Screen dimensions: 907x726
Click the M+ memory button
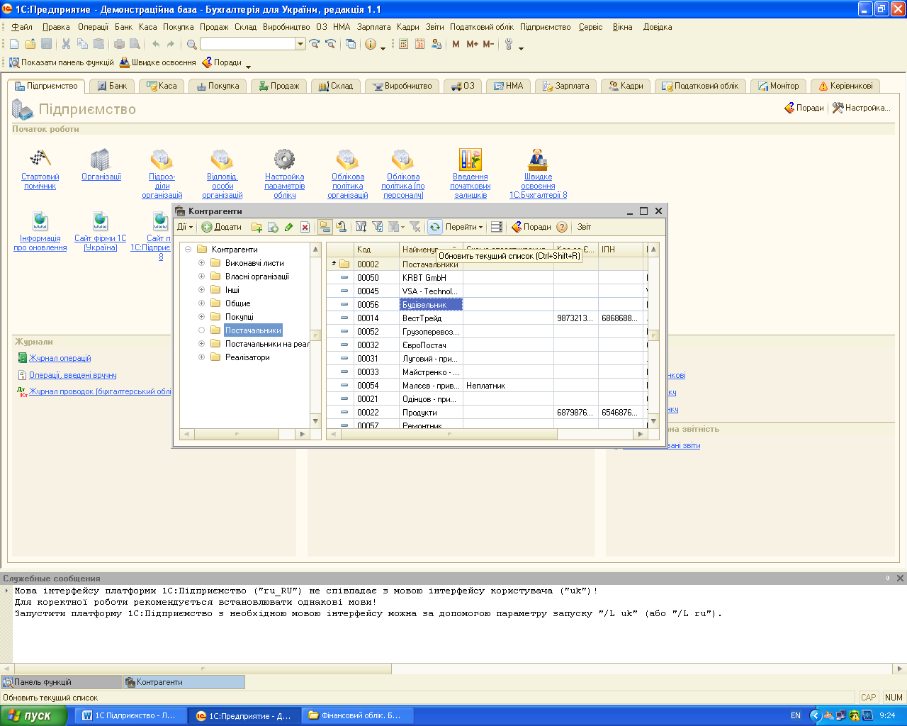pos(472,44)
